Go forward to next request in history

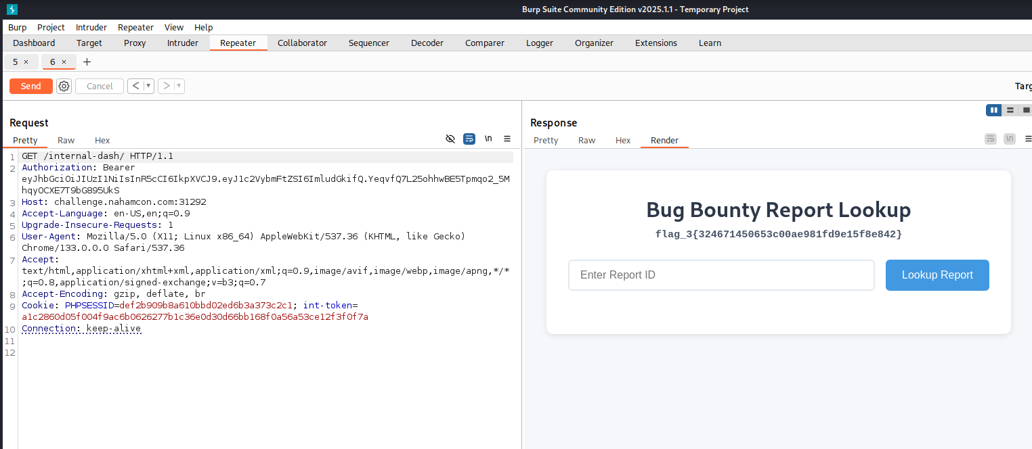166,86
